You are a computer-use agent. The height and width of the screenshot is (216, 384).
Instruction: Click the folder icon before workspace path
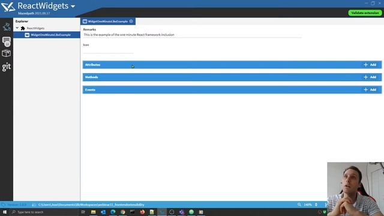click(34, 205)
